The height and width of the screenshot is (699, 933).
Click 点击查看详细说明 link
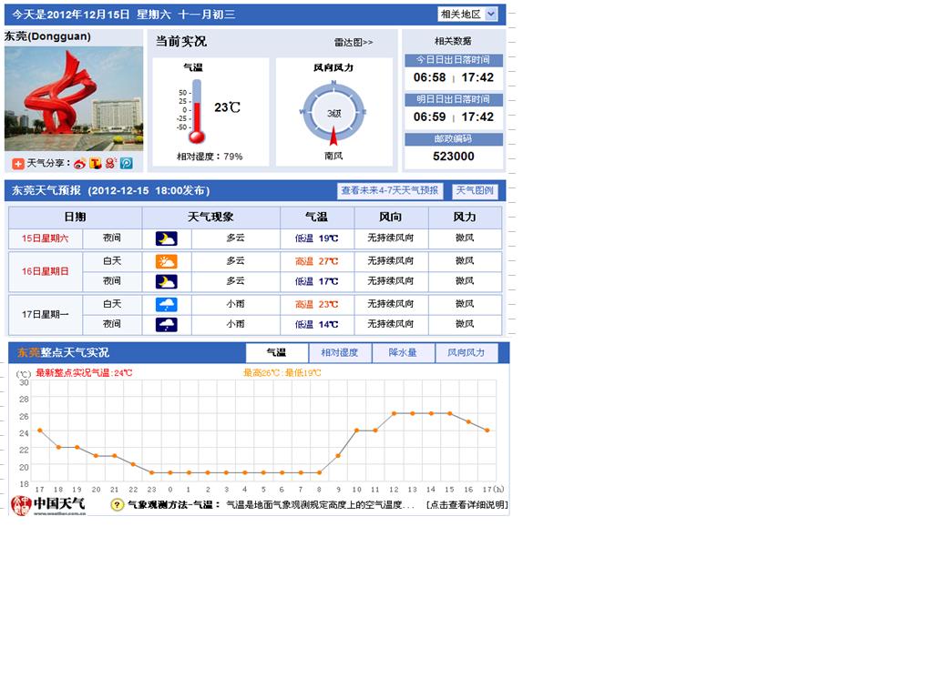[x=466, y=505]
